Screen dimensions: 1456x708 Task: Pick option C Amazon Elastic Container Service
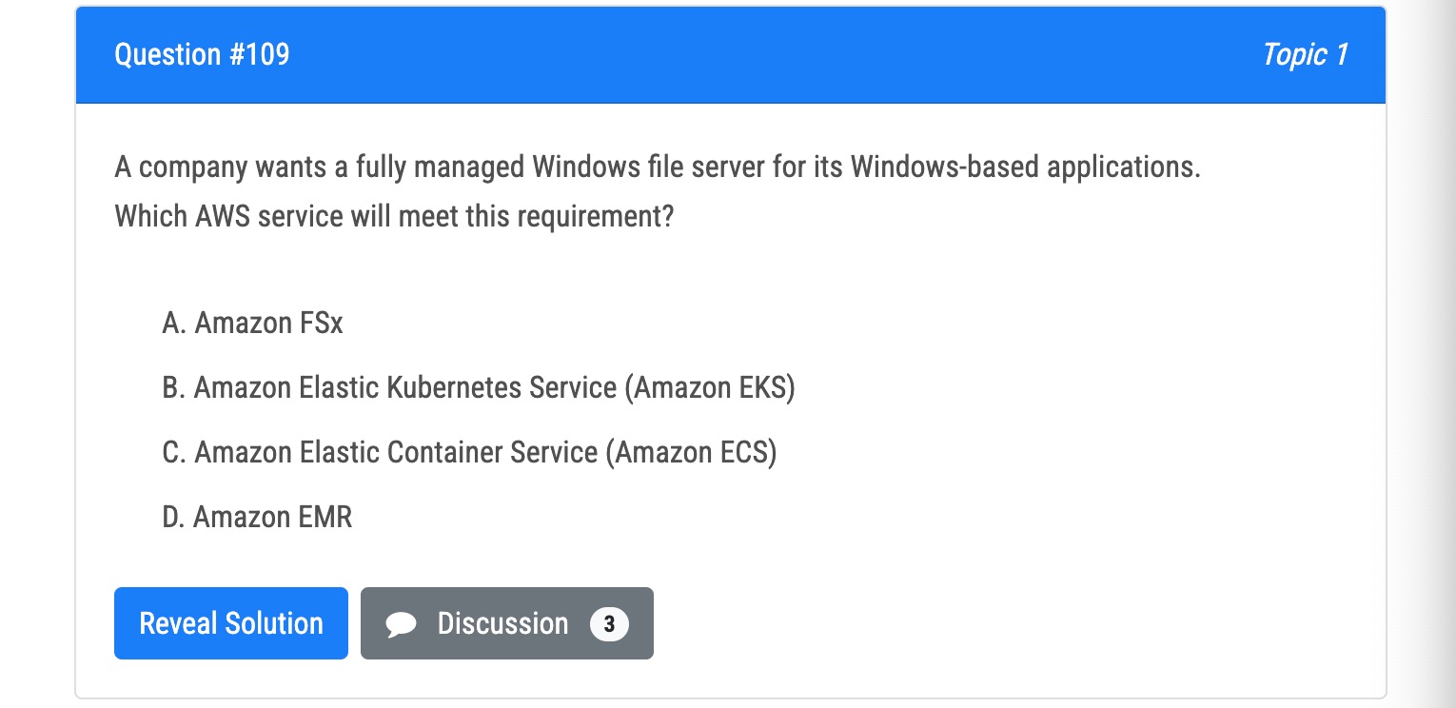[469, 453]
